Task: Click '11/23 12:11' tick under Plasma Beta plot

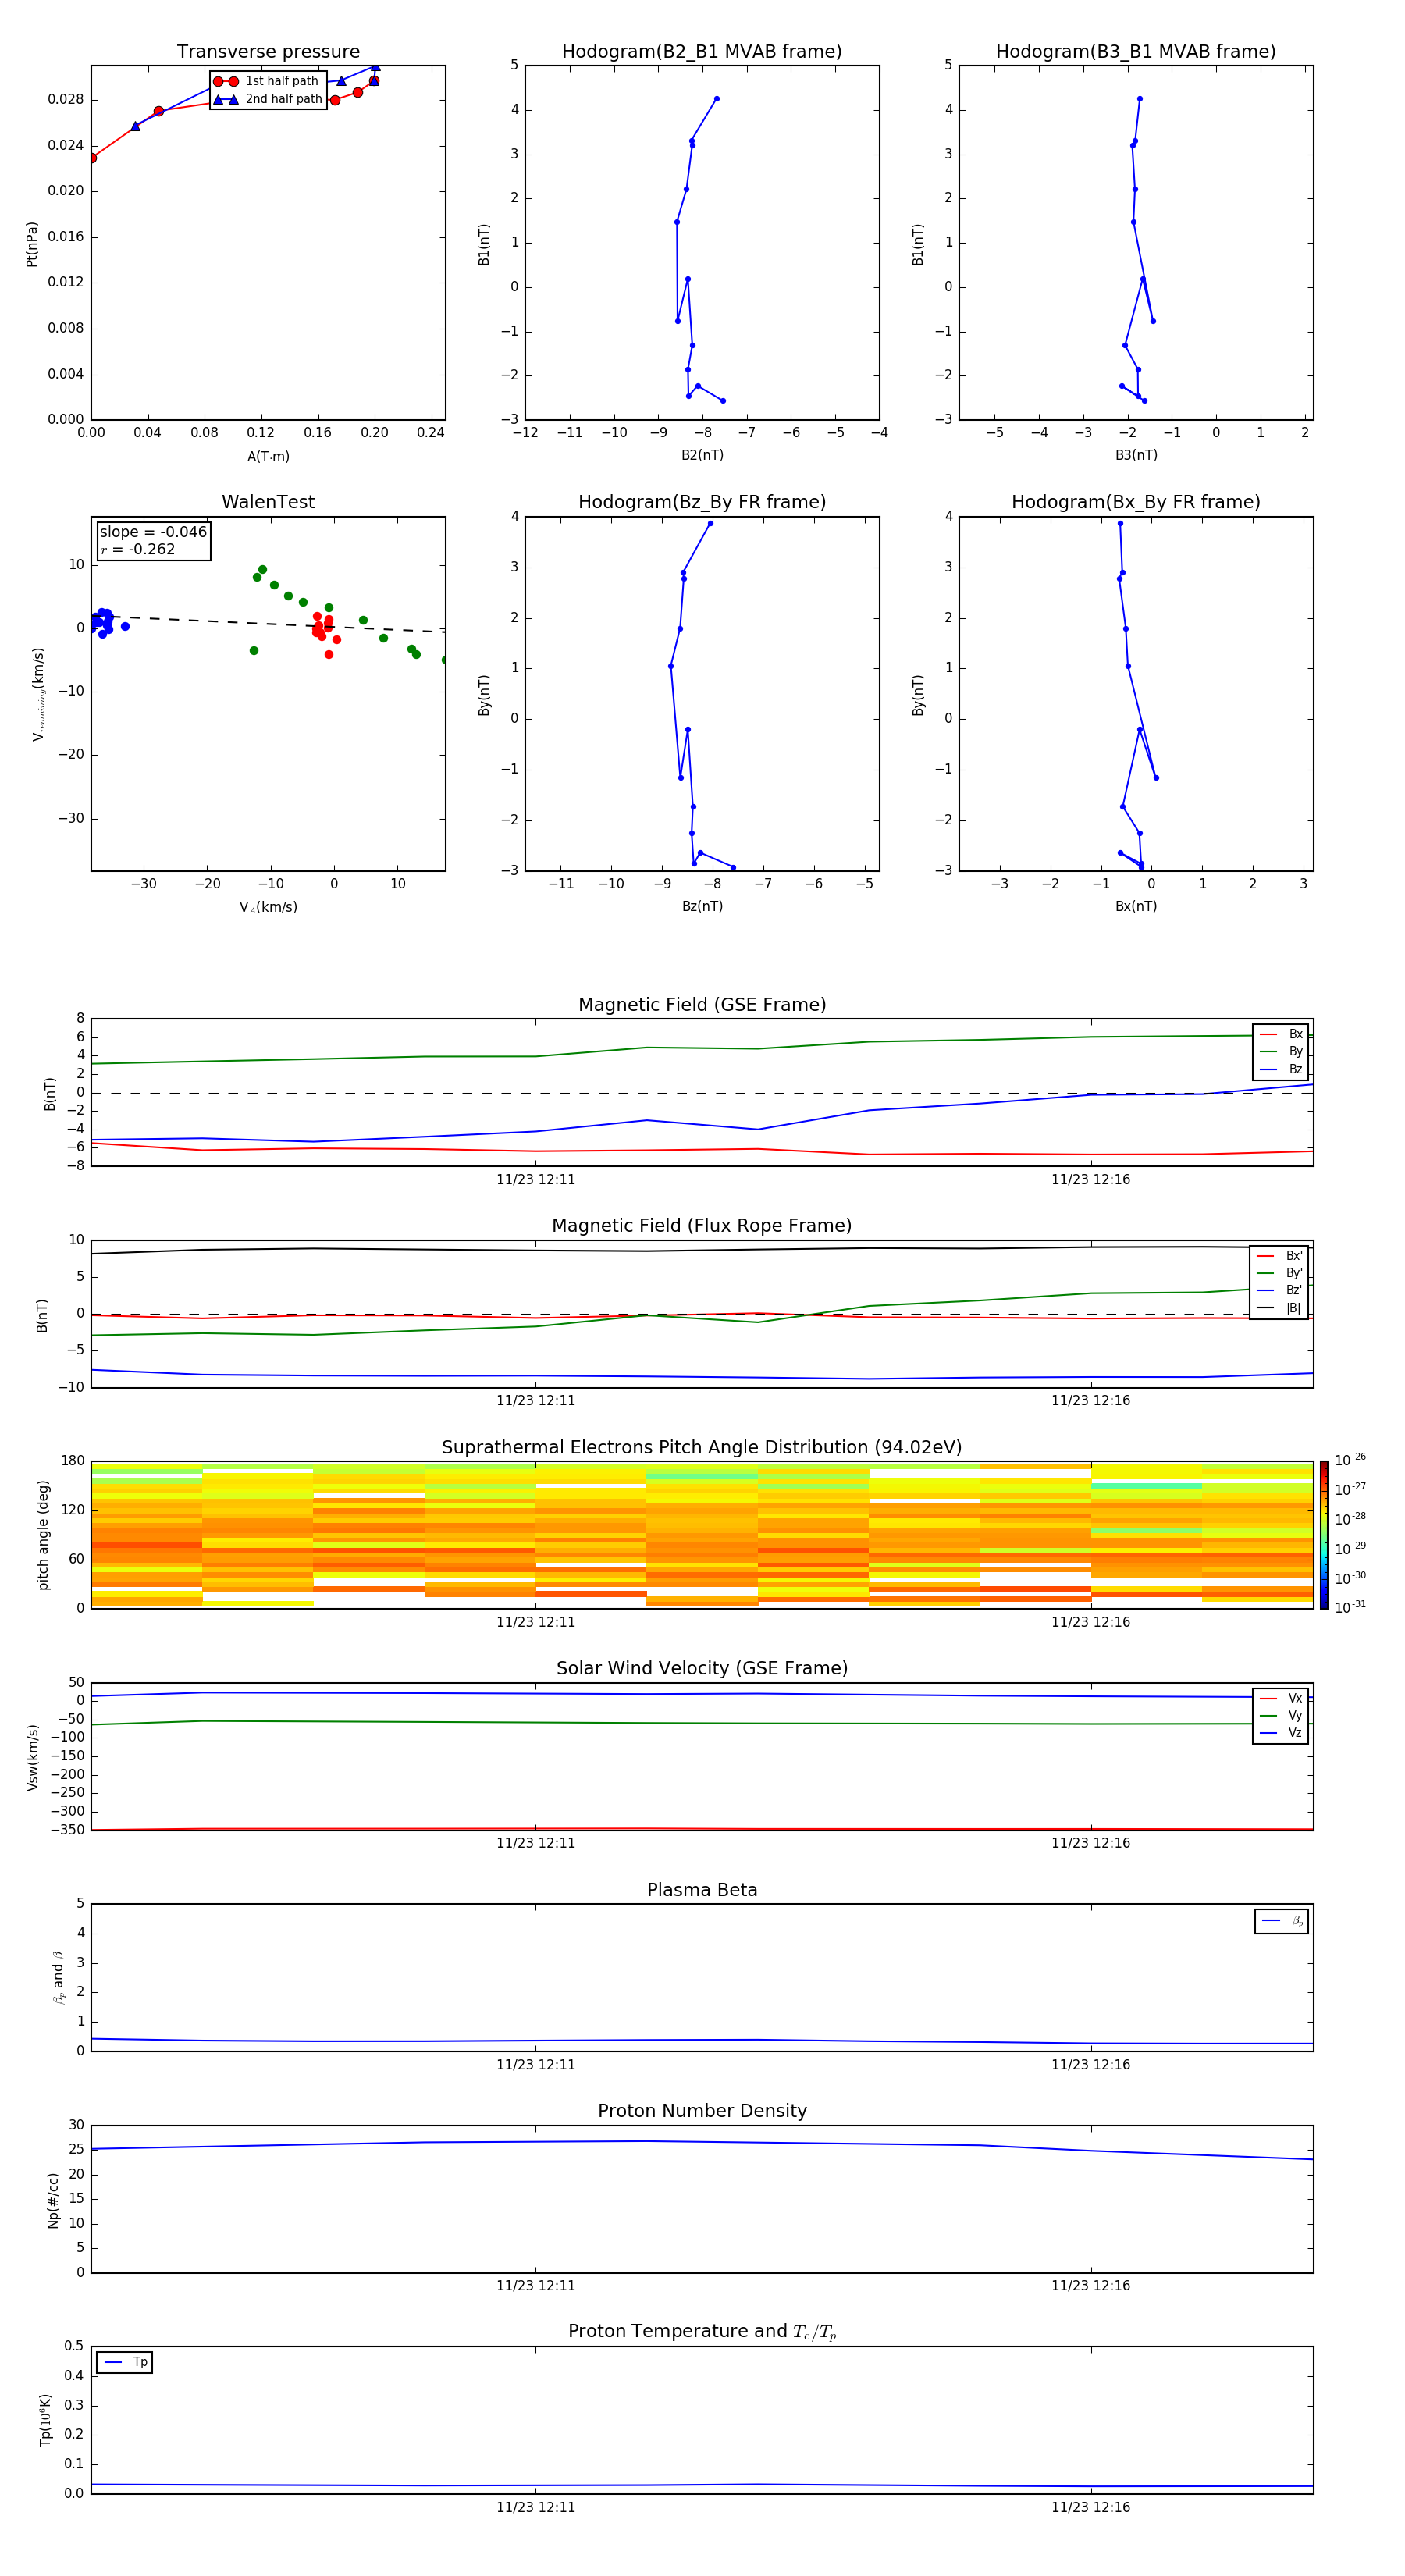Action: coord(536,2065)
